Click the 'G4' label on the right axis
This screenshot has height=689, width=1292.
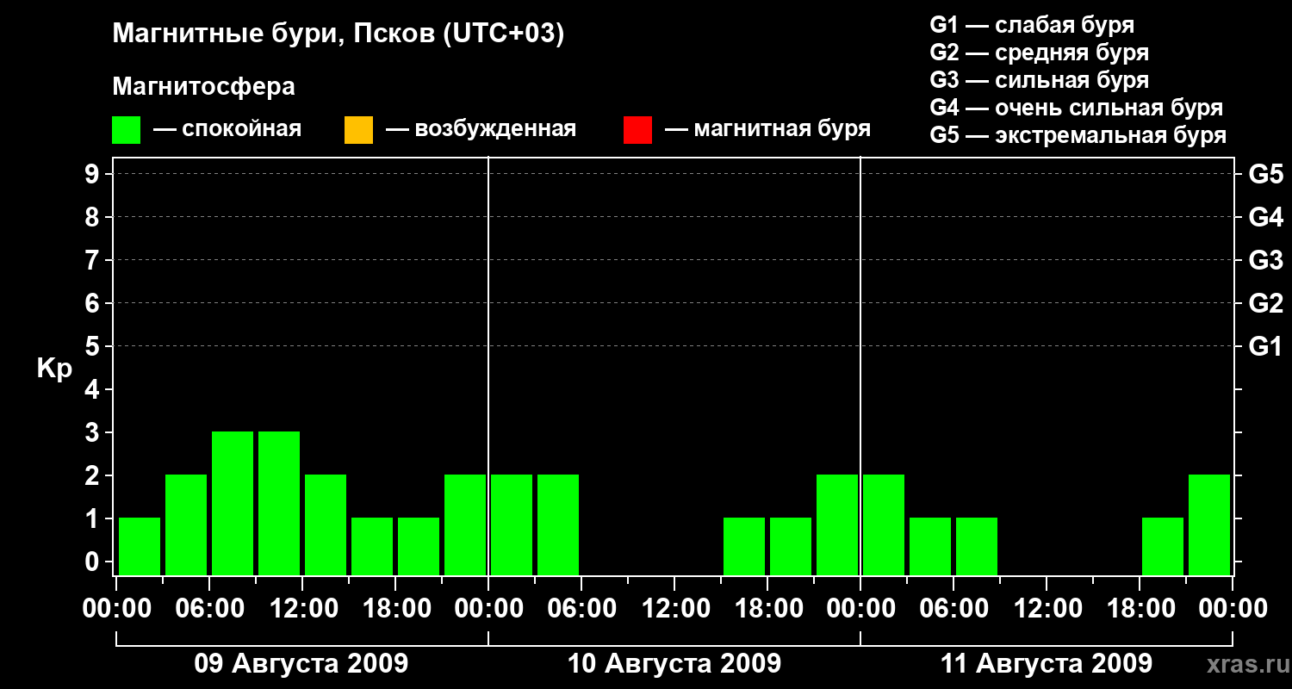pyautogui.click(x=1266, y=217)
